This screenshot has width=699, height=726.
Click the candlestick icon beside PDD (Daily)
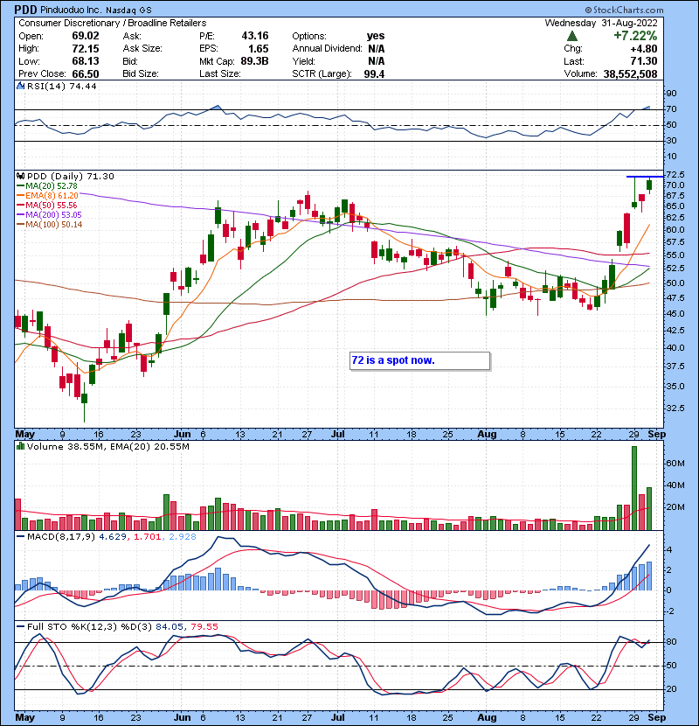[20, 176]
